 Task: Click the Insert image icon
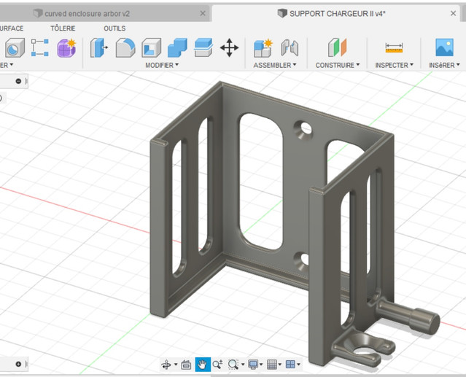point(444,48)
